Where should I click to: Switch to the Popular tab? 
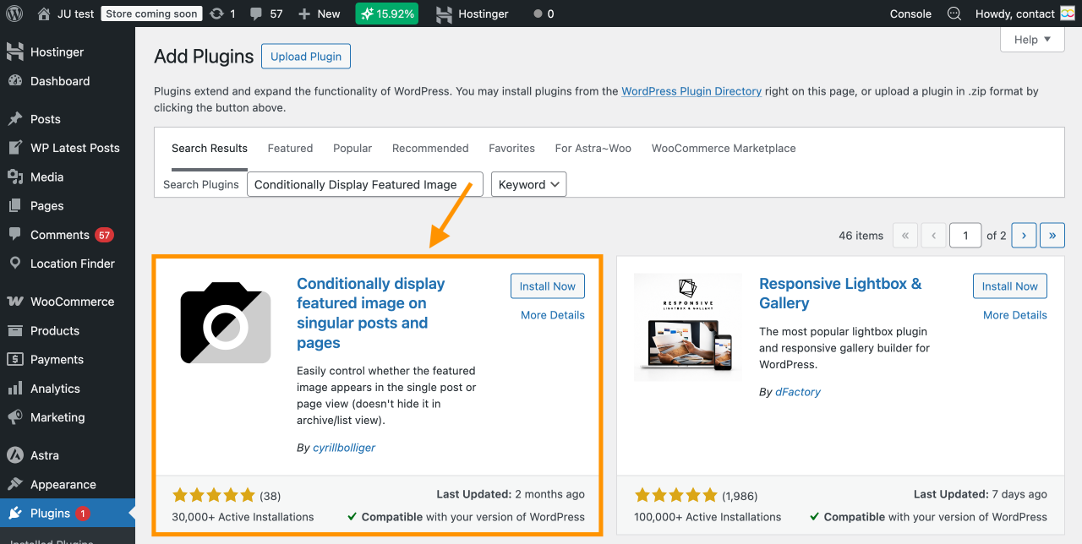coord(352,148)
